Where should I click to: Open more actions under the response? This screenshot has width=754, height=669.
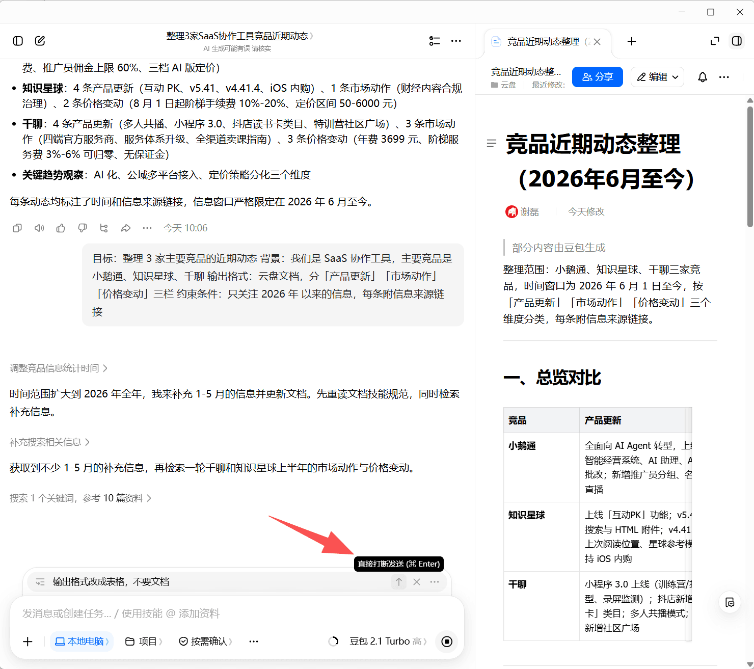[x=147, y=228]
